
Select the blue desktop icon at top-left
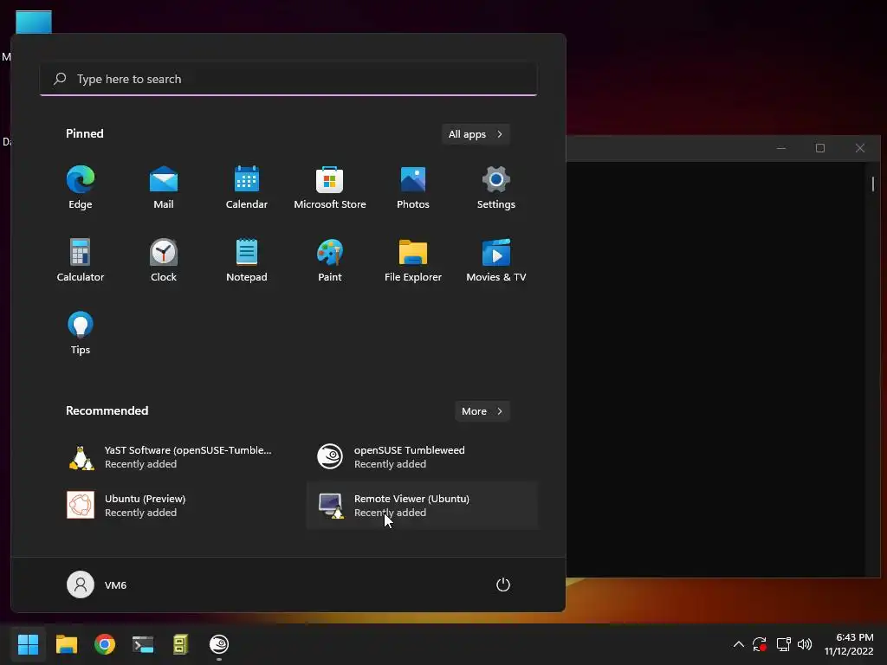tap(34, 23)
